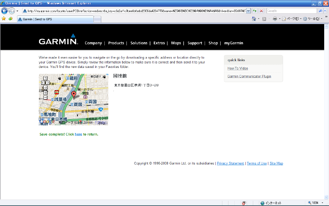329x206 pixels.
Task: Click the address bar URL field
Action: pyautogui.click(x=134, y=11)
